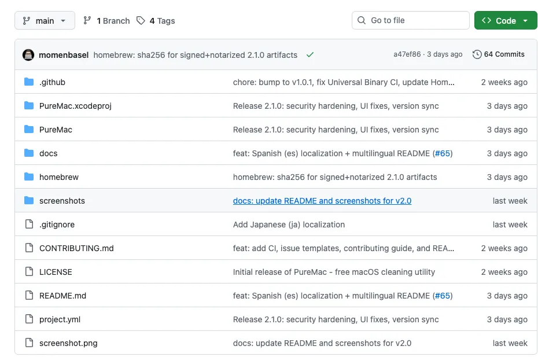Click the commit history clock icon
538x357 pixels.
477,54
